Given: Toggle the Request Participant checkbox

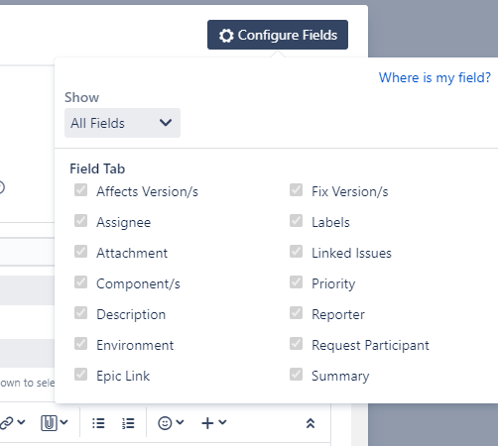Looking at the screenshot, I should pos(296,344).
